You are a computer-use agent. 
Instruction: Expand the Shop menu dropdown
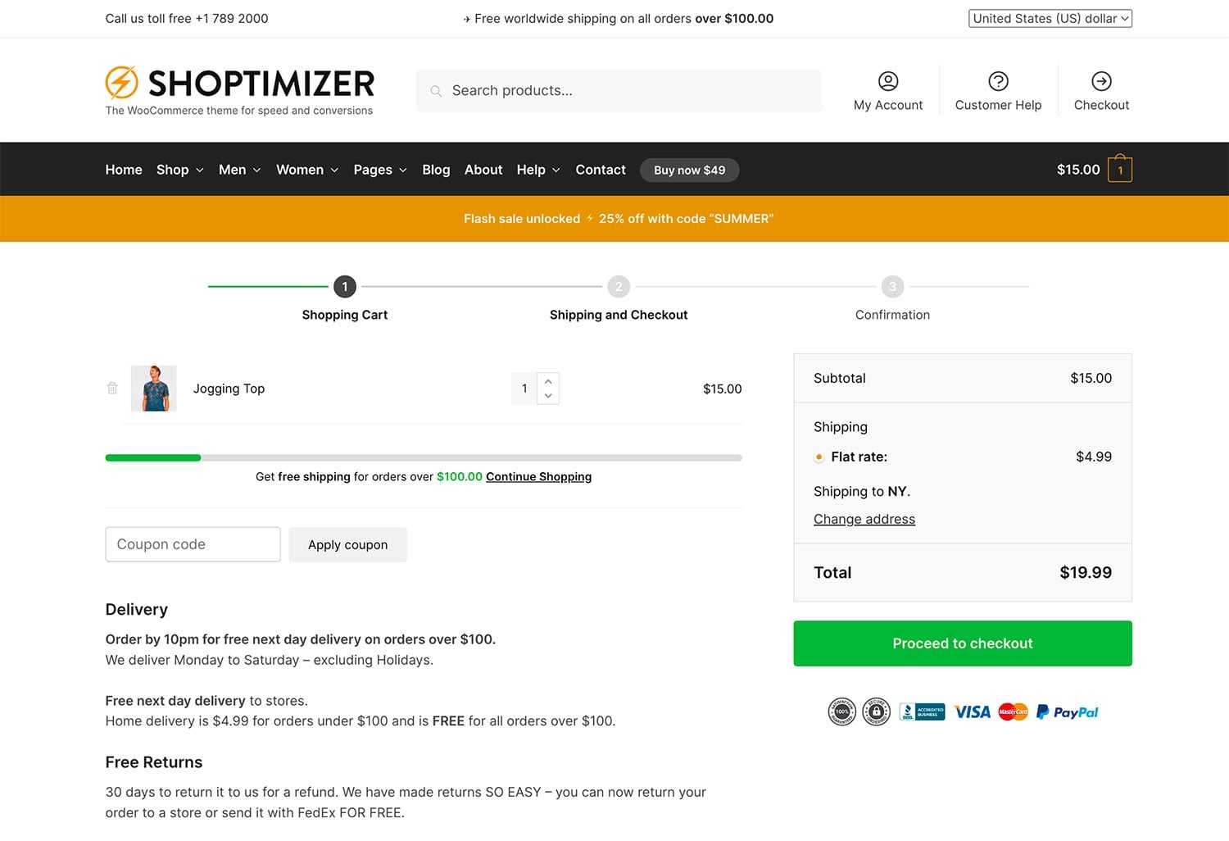tap(179, 170)
